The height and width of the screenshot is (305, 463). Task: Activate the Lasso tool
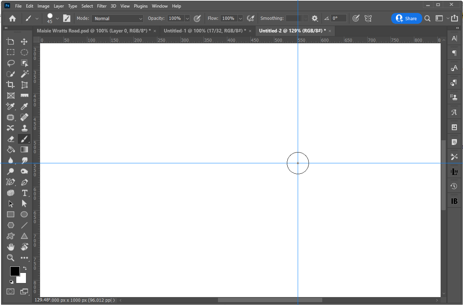click(10, 63)
